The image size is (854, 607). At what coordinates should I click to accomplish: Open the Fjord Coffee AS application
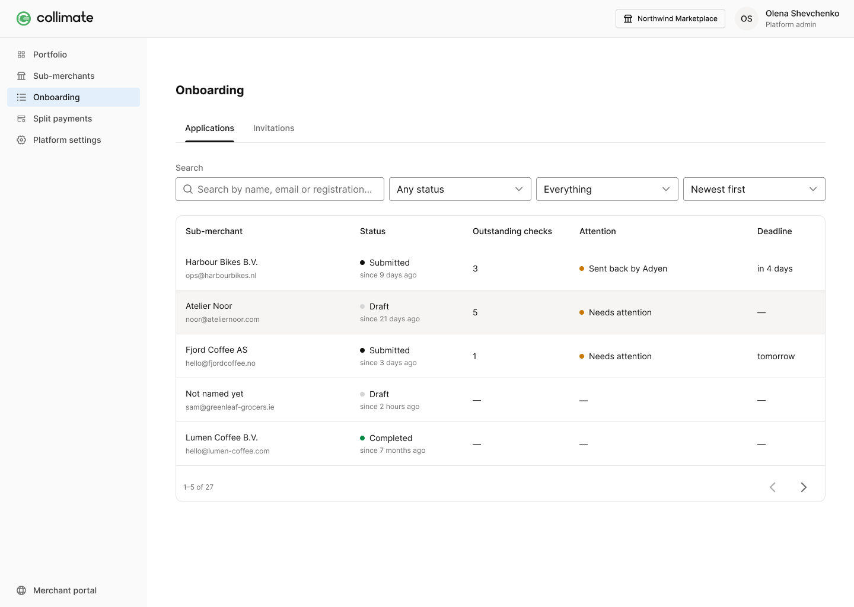pos(501,356)
